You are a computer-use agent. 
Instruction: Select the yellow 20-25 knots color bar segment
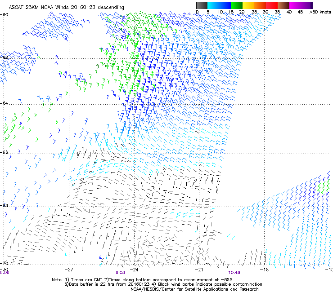click(x=248, y=5)
